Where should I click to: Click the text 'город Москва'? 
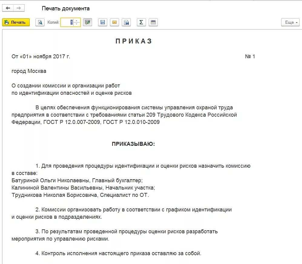[x=29, y=71]
